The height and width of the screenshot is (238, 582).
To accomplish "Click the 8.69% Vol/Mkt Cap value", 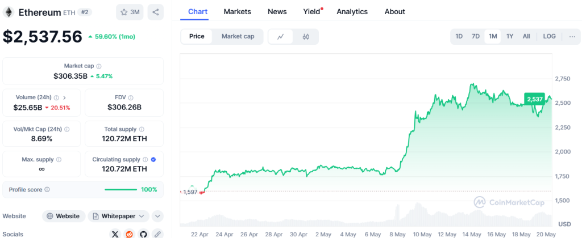I will click(41, 139).
